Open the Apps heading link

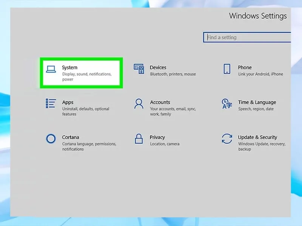[x=68, y=102]
